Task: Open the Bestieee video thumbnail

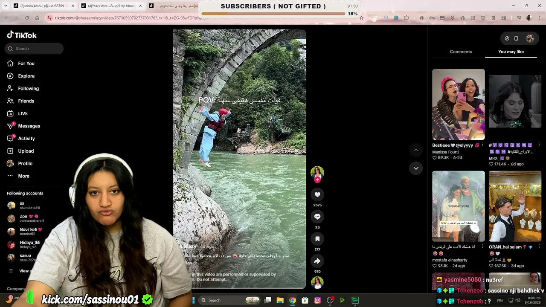Action: (x=459, y=104)
